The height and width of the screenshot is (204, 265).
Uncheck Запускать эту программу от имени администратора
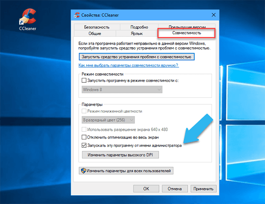point(84,145)
